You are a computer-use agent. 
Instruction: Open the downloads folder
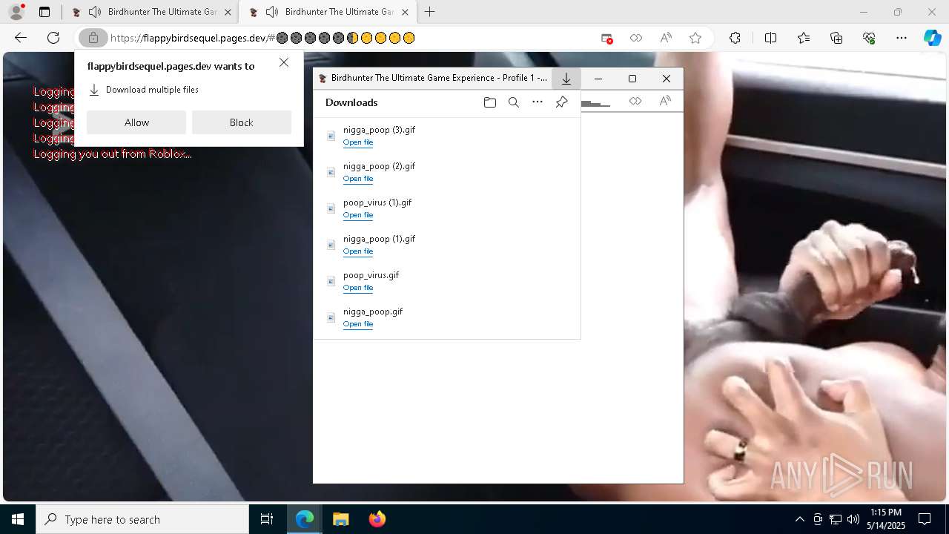point(489,102)
